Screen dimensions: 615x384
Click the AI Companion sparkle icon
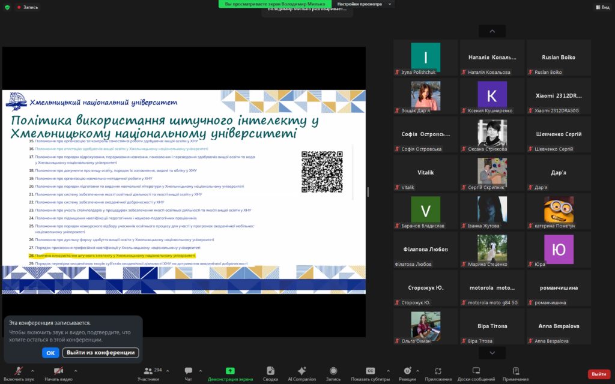(x=301, y=371)
